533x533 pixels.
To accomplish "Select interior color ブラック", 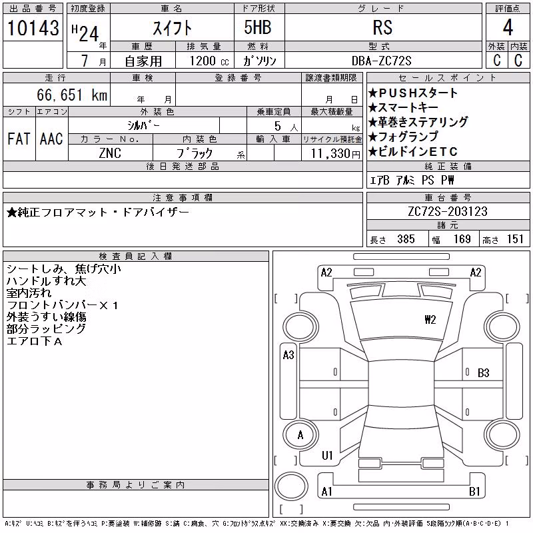I will point(195,153).
